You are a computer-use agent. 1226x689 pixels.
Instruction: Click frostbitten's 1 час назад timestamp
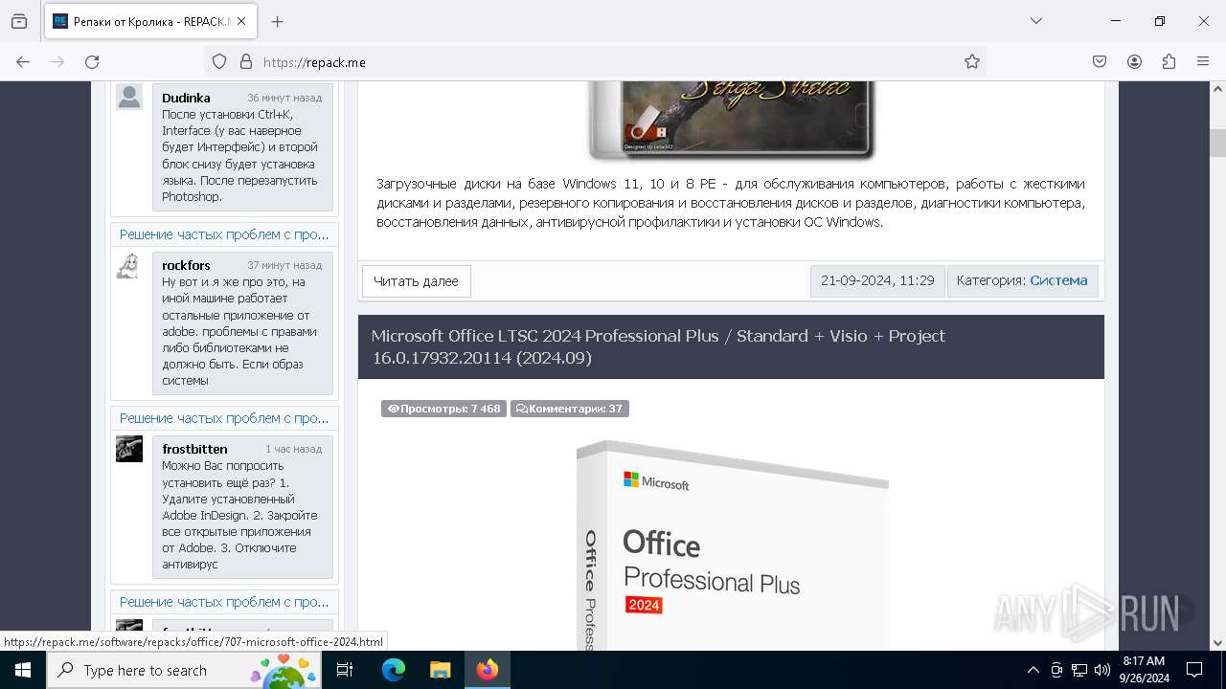[x=293, y=449]
